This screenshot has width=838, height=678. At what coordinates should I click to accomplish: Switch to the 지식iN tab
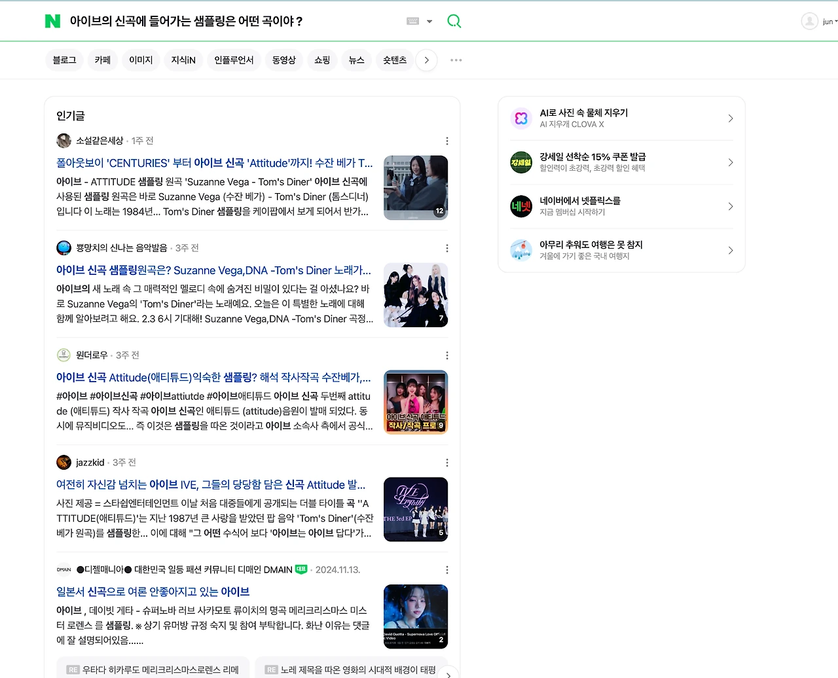coord(183,60)
